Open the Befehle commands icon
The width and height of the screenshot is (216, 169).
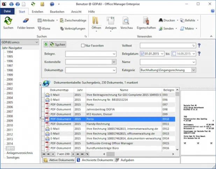click(x=182, y=20)
